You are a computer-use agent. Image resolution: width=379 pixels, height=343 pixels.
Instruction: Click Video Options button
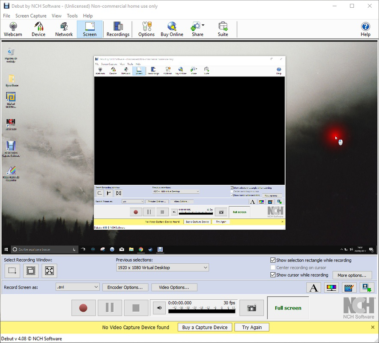coord(174,287)
